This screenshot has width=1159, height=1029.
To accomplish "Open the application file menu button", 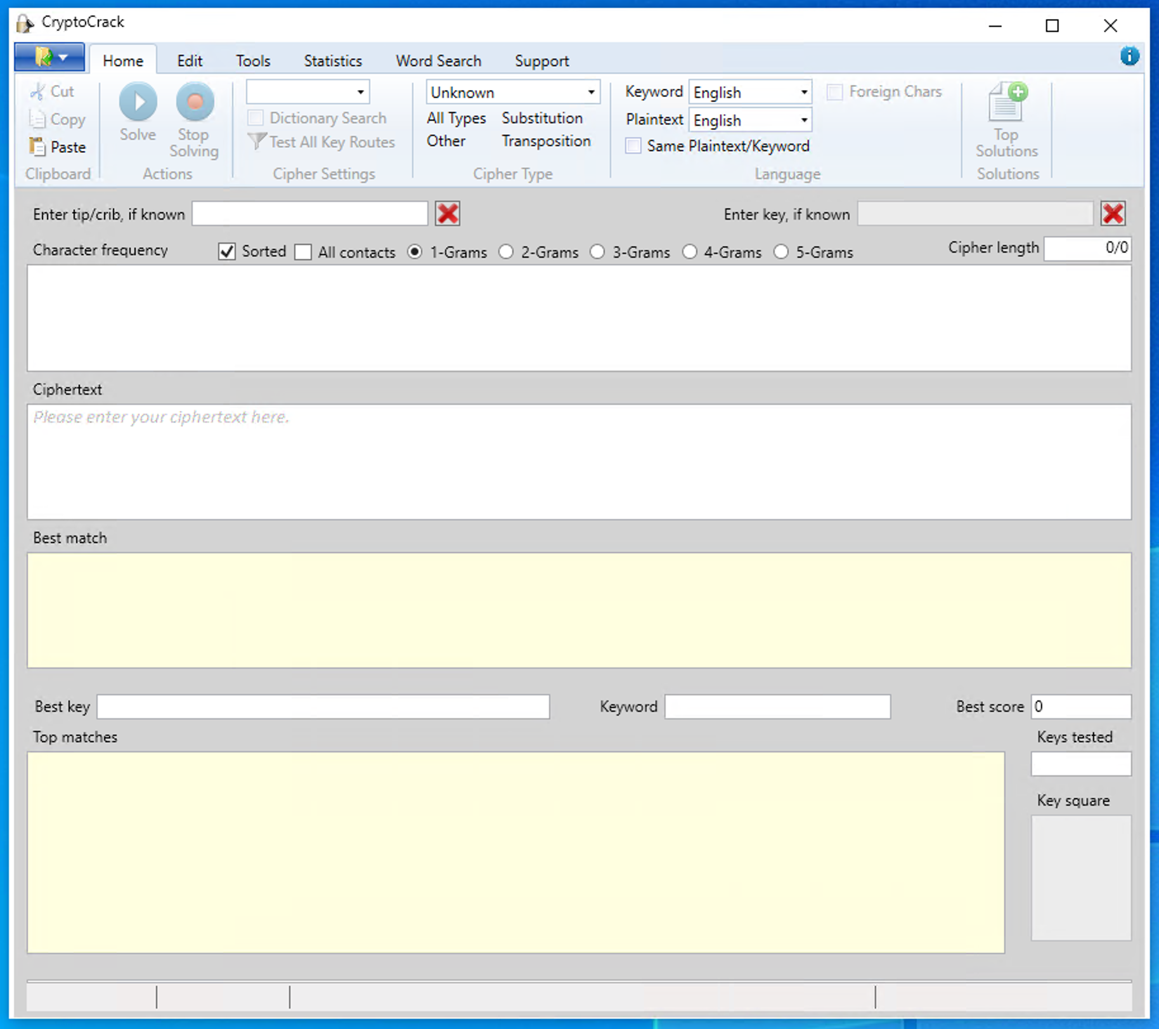I will coord(49,57).
